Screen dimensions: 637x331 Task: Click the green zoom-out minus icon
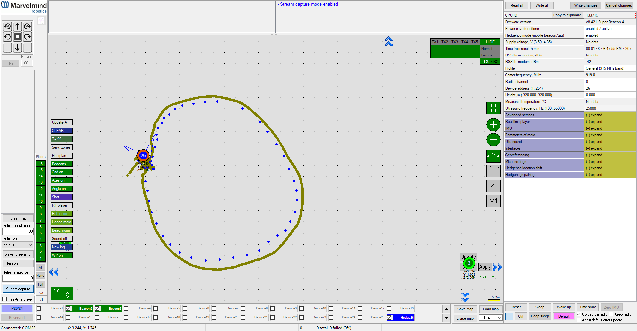[x=493, y=140]
